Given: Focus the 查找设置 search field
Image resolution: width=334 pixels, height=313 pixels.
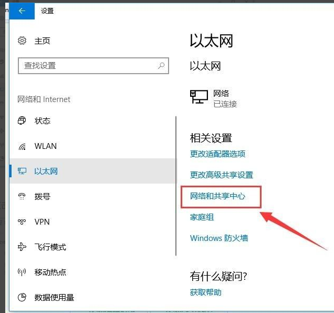Looking at the screenshot, I should coord(87,66).
